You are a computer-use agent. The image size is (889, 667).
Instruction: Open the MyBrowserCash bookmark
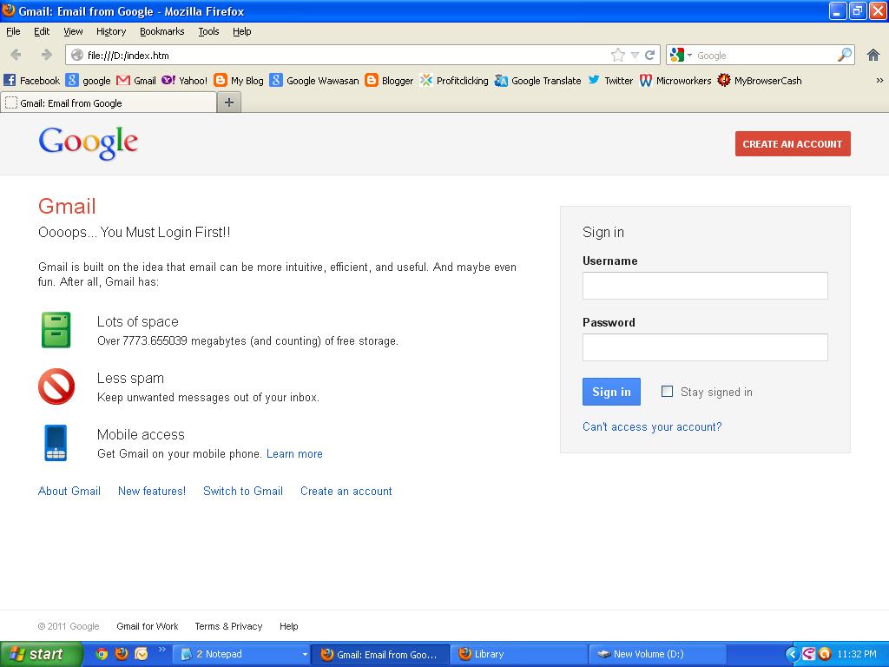(x=759, y=81)
